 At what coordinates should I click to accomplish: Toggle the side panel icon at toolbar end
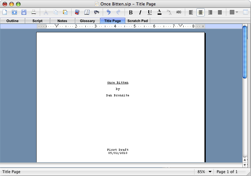click(x=246, y=12)
